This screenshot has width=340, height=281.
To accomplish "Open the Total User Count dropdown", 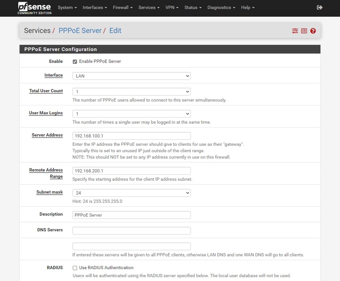I will (131, 91).
